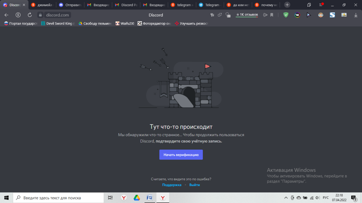This screenshot has width=362, height=203.
Task: Click the Начать верификацию button
Action: [x=181, y=155]
